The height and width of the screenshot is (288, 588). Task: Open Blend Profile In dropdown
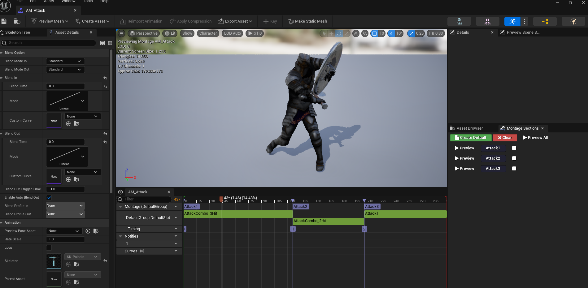[65, 206]
